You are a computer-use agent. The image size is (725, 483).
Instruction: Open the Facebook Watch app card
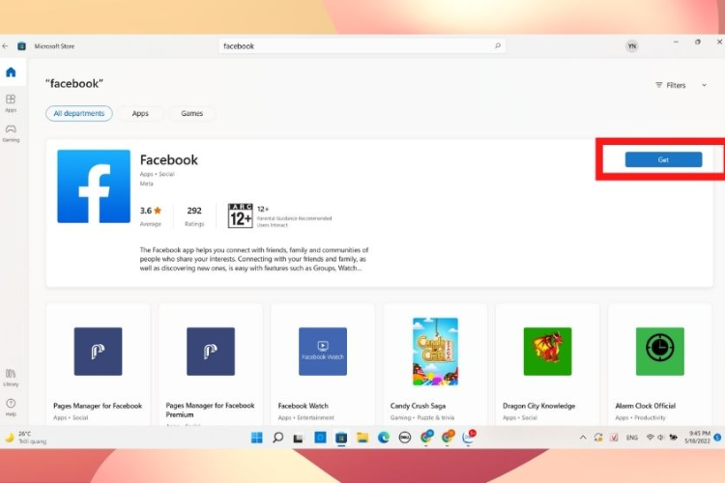click(x=323, y=364)
